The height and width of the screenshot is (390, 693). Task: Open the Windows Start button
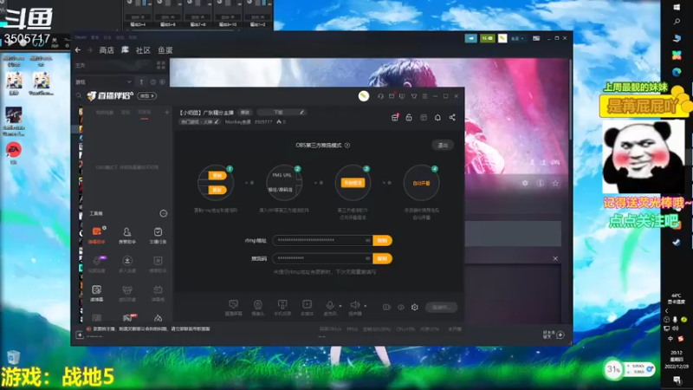[x=677, y=7]
